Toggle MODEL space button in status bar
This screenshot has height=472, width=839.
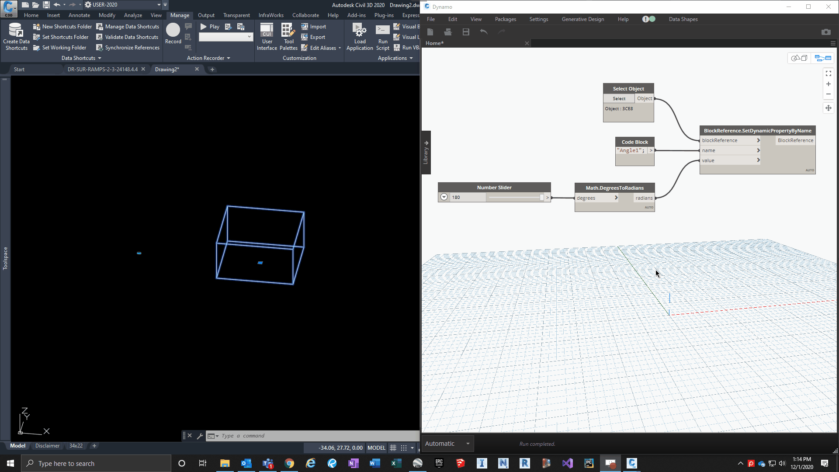tap(376, 448)
